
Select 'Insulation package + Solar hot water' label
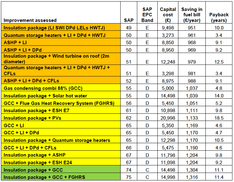coord(45,96)
